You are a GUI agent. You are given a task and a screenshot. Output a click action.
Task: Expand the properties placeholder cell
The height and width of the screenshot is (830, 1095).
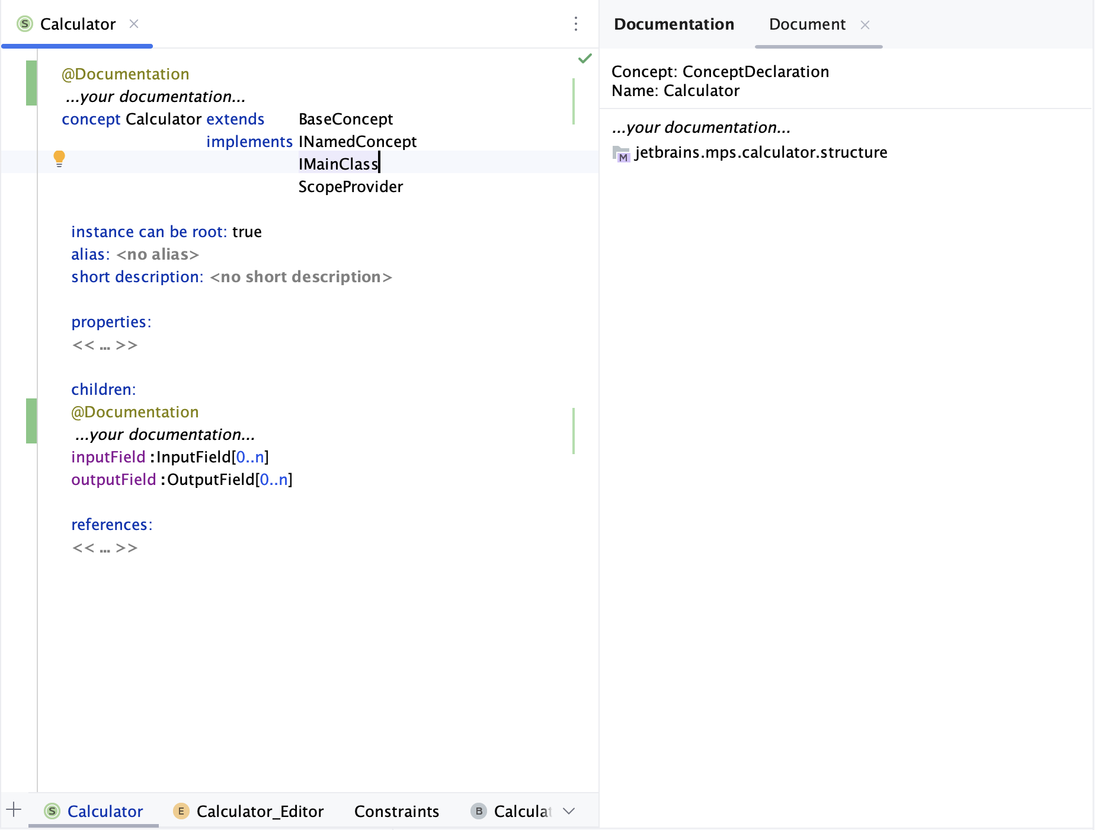104,345
